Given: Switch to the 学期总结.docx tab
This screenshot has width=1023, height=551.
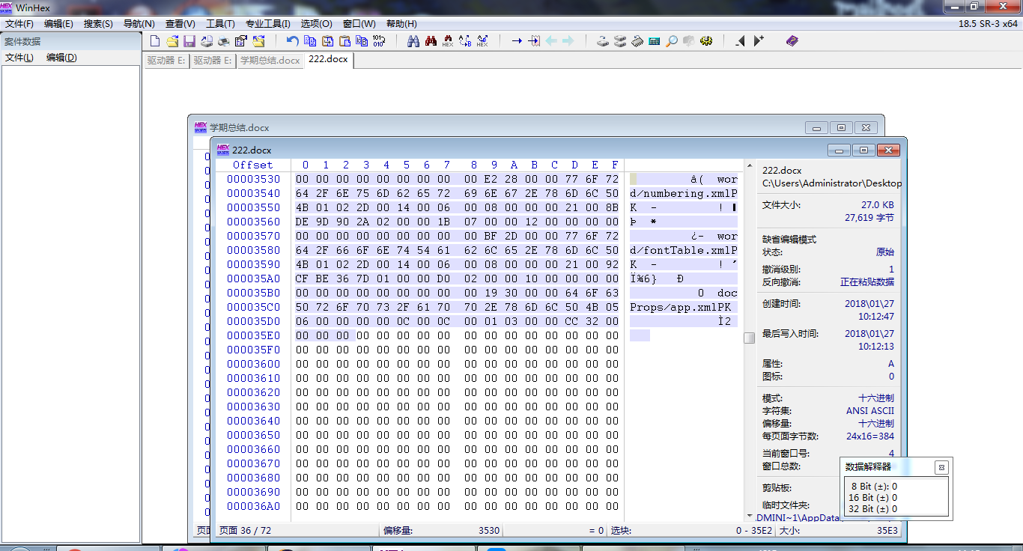Looking at the screenshot, I should [x=270, y=60].
